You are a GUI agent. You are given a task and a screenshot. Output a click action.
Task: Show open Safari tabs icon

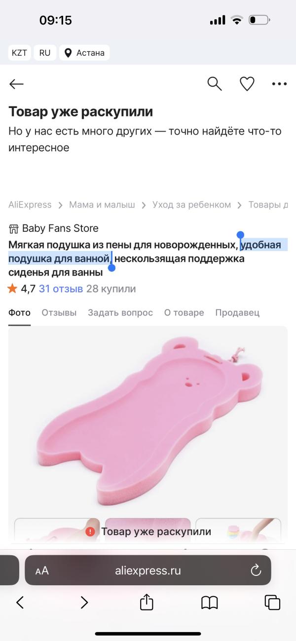pos(272,602)
